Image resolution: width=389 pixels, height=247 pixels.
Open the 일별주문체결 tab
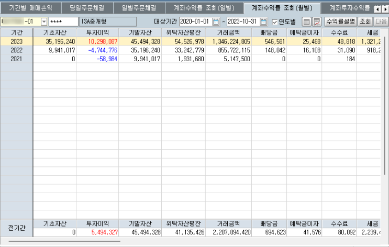click(x=139, y=8)
